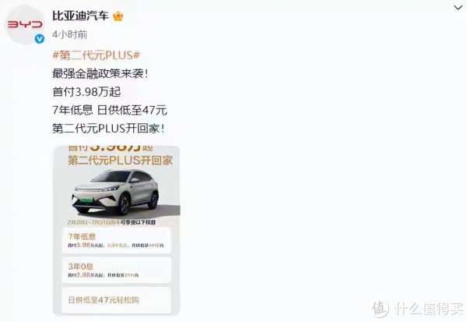This screenshot has width=467, height=322.
Task: Click the 日供低至47元 post text line
Action: tap(132, 110)
